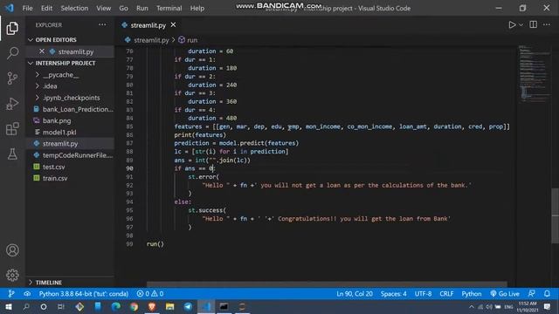Close streamlit.py in Open Editors list
This screenshot has height=314, width=559.
click(42, 51)
